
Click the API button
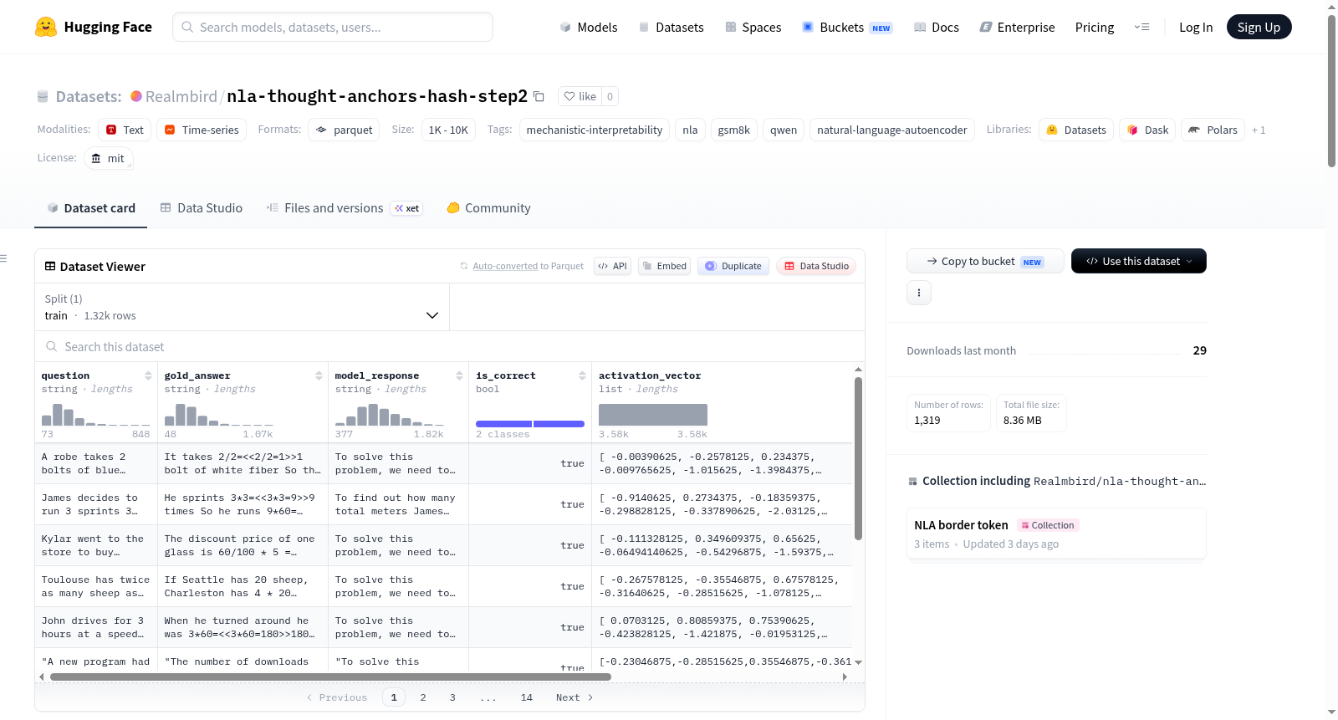pyautogui.click(x=612, y=266)
